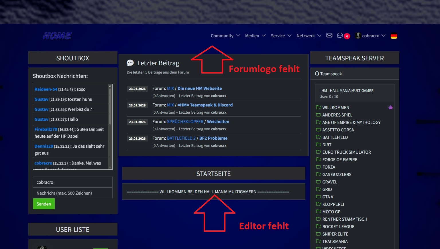Open the 'BF2 Probleme' forum thread

pyautogui.click(x=213, y=138)
